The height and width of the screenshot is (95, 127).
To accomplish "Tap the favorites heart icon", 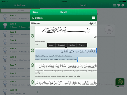I will tap(119, 5).
